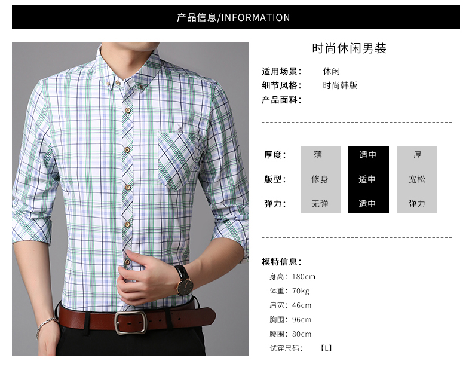Click the 身高 180cm model height line
Screen dimensions: 472x367
tap(292, 276)
